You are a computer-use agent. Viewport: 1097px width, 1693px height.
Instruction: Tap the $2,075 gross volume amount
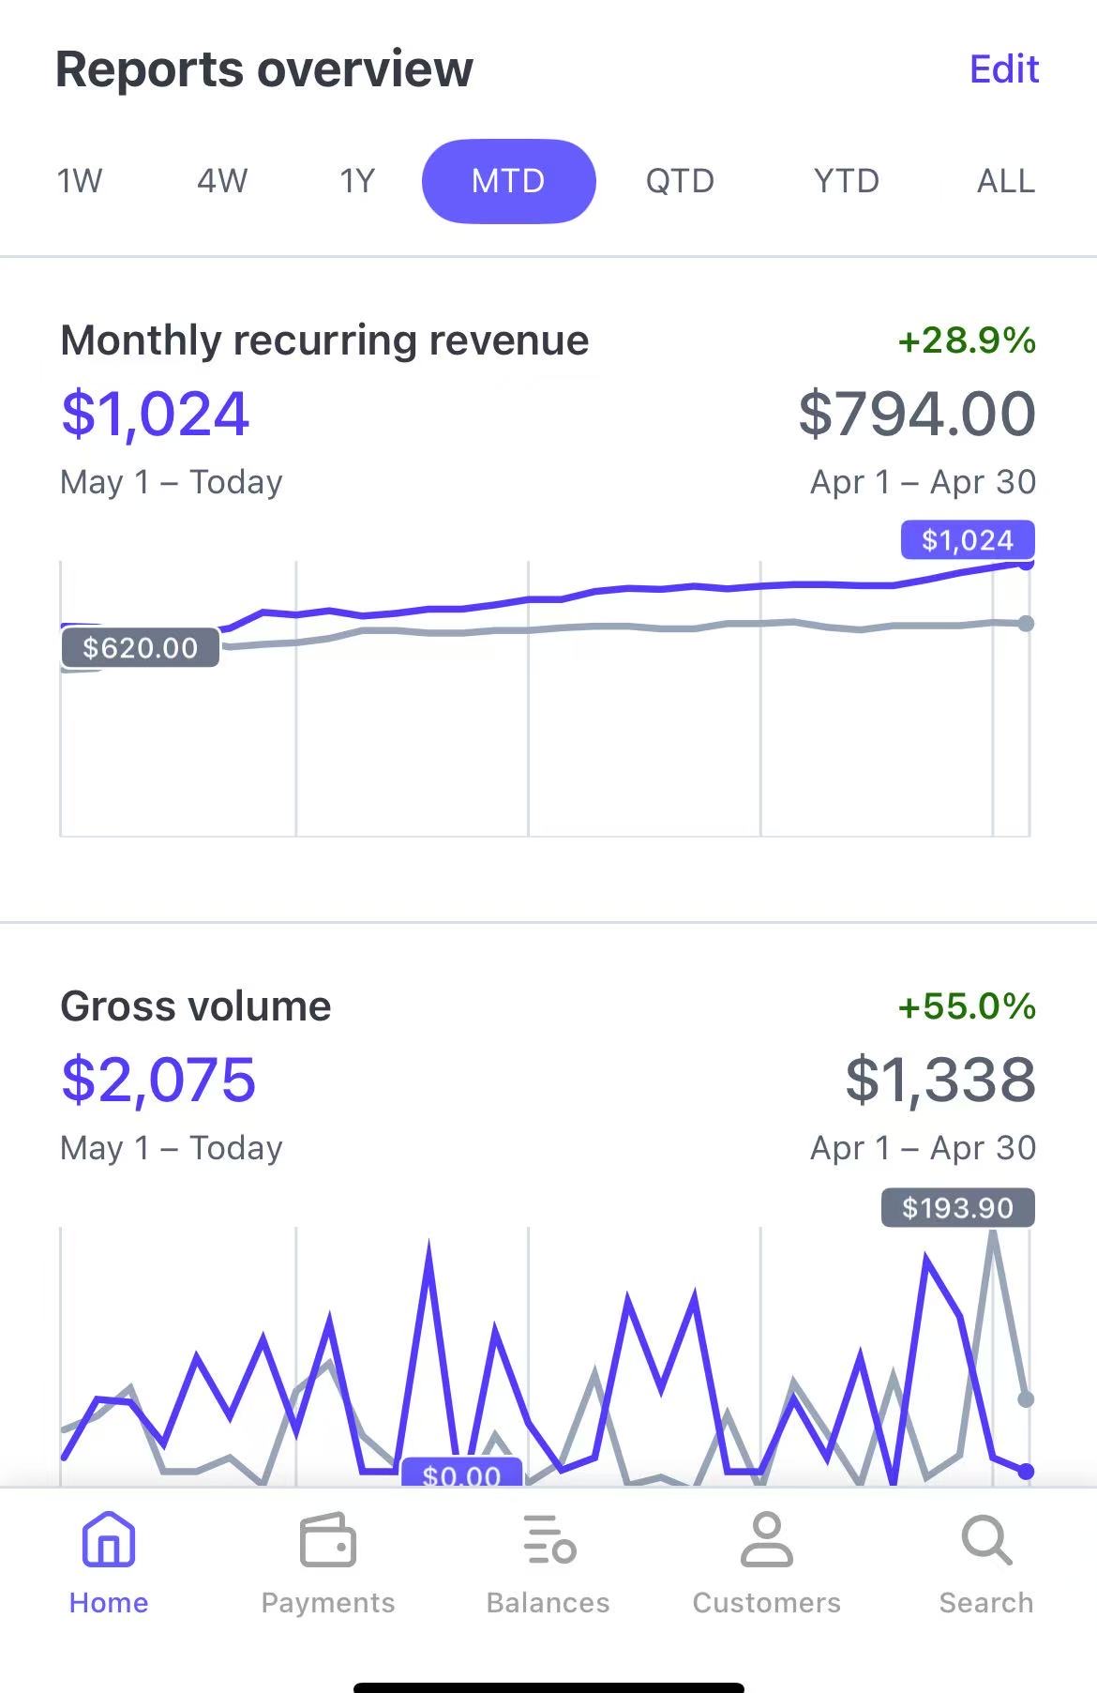(158, 1080)
